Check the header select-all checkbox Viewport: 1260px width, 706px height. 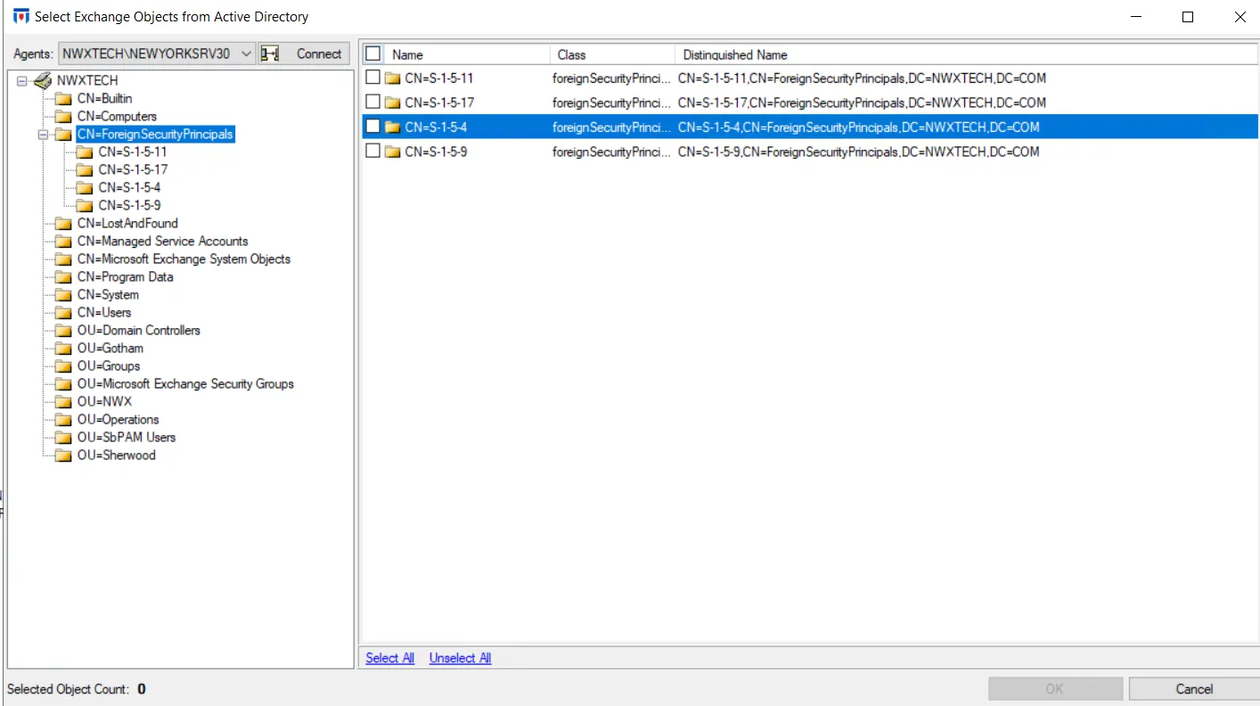372,53
